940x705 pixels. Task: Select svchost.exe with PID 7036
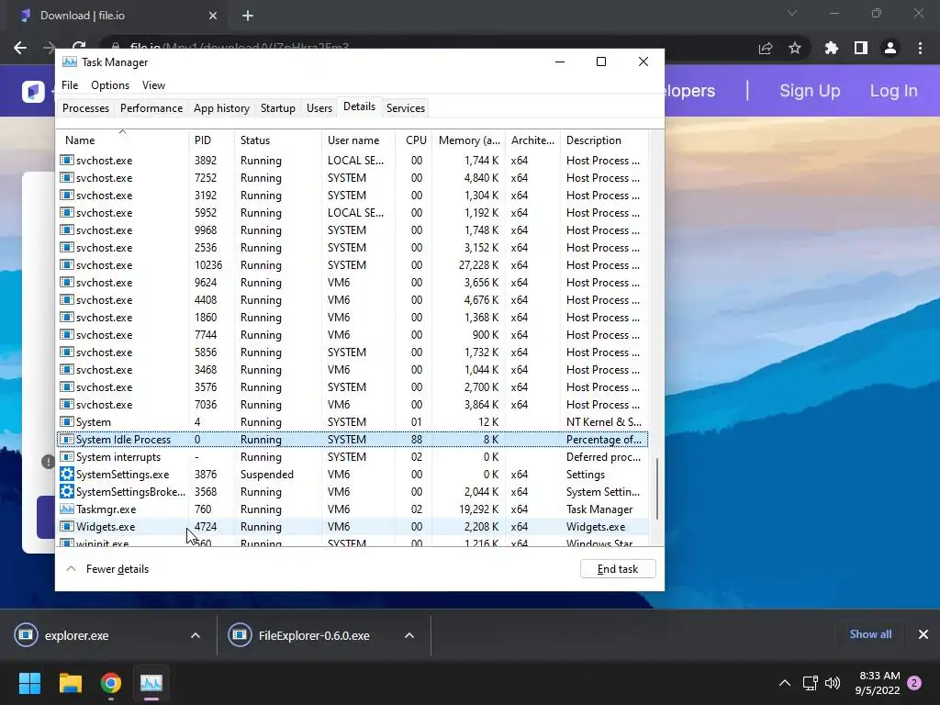pyautogui.click(x=352, y=405)
